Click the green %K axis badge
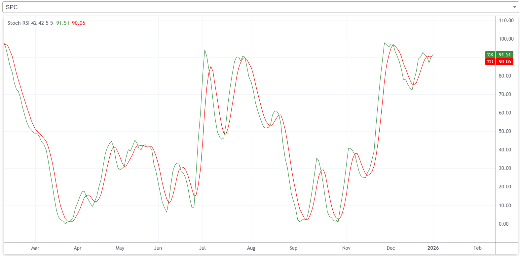Viewport: 520px width, 256px height. coord(490,55)
